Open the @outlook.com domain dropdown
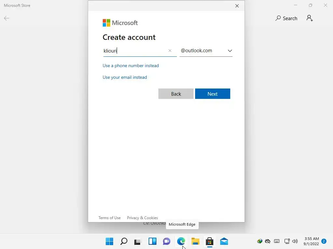Viewport: 333px width, 249px height. (206, 51)
